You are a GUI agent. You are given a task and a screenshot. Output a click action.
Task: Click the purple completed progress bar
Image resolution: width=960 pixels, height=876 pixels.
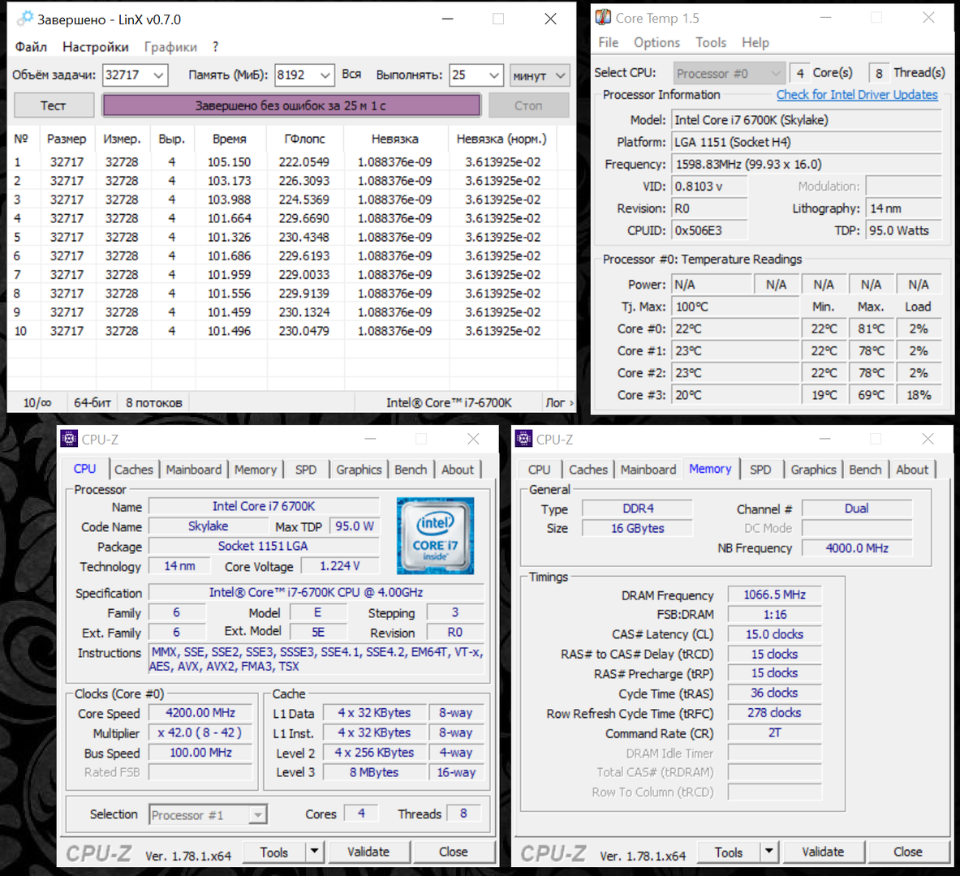tap(291, 105)
